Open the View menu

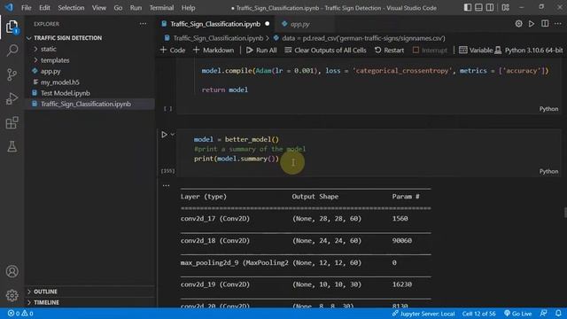(98, 8)
